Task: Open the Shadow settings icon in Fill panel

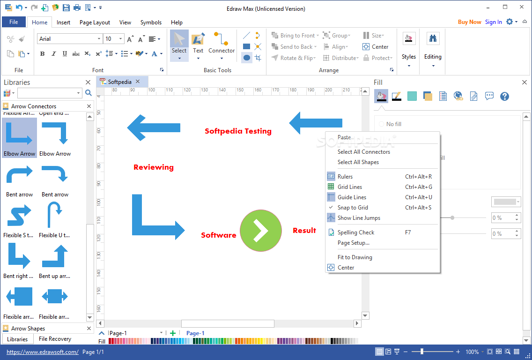Action: [428, 97]
